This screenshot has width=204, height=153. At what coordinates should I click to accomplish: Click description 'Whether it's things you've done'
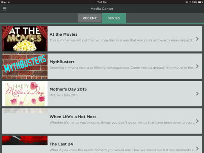pos(122,122)
